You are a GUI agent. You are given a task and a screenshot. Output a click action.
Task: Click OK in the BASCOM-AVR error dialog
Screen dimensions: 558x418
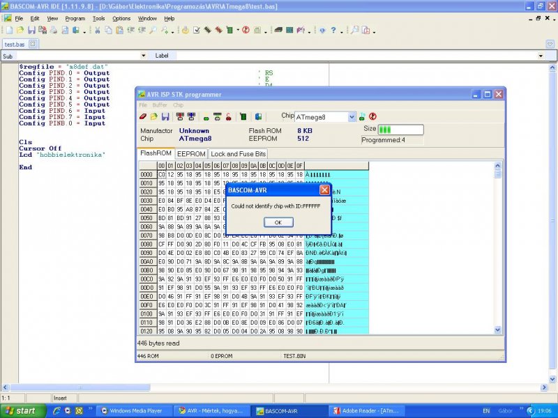(278, 222)
